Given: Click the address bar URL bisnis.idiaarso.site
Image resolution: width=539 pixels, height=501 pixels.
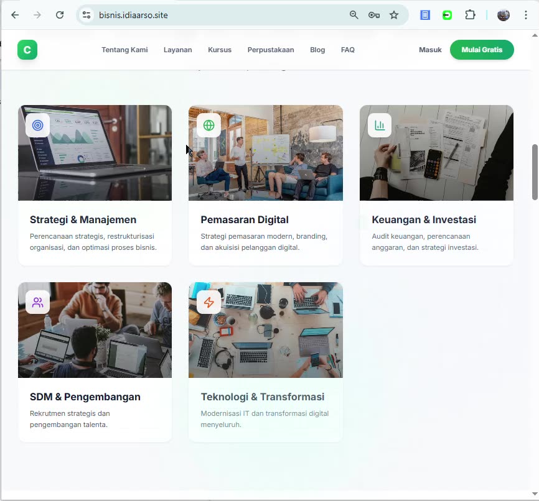Looking at the screenshot, I should click(133, 15).
